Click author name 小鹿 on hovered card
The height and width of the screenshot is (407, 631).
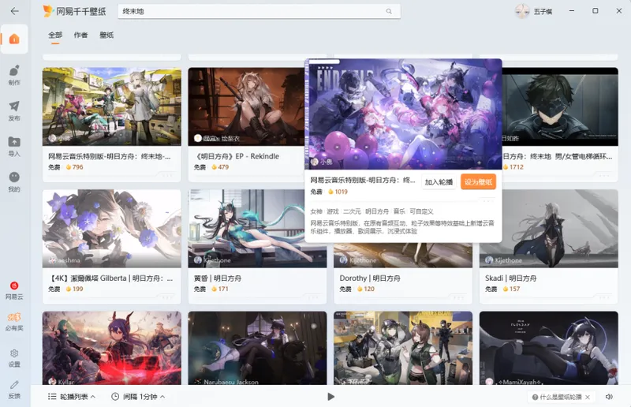pos(326,162)
